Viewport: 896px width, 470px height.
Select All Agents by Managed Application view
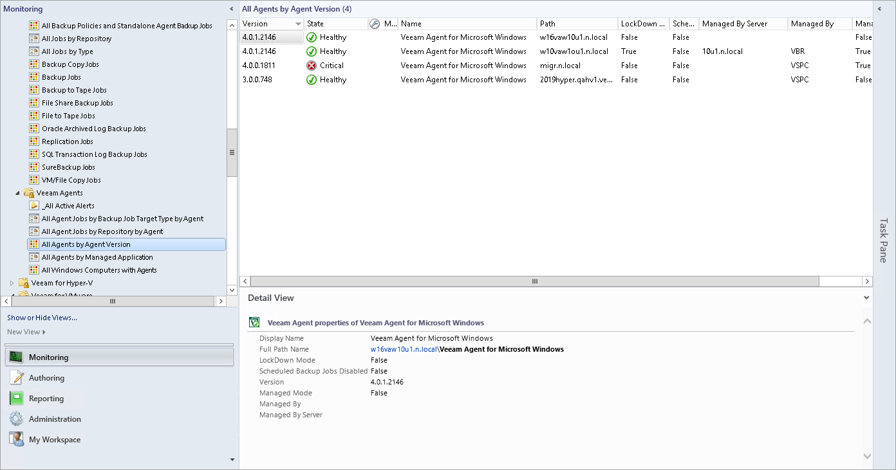[x=97, y=257]
